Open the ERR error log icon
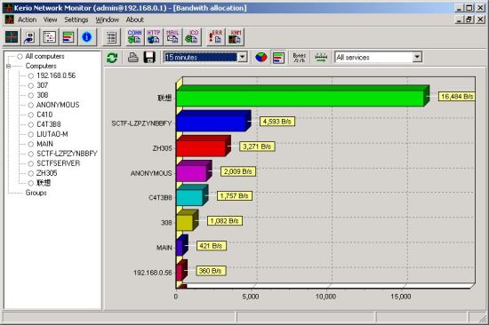Image resolution: width=489 pixels, height=325 pixels. [x=216, y=36]
